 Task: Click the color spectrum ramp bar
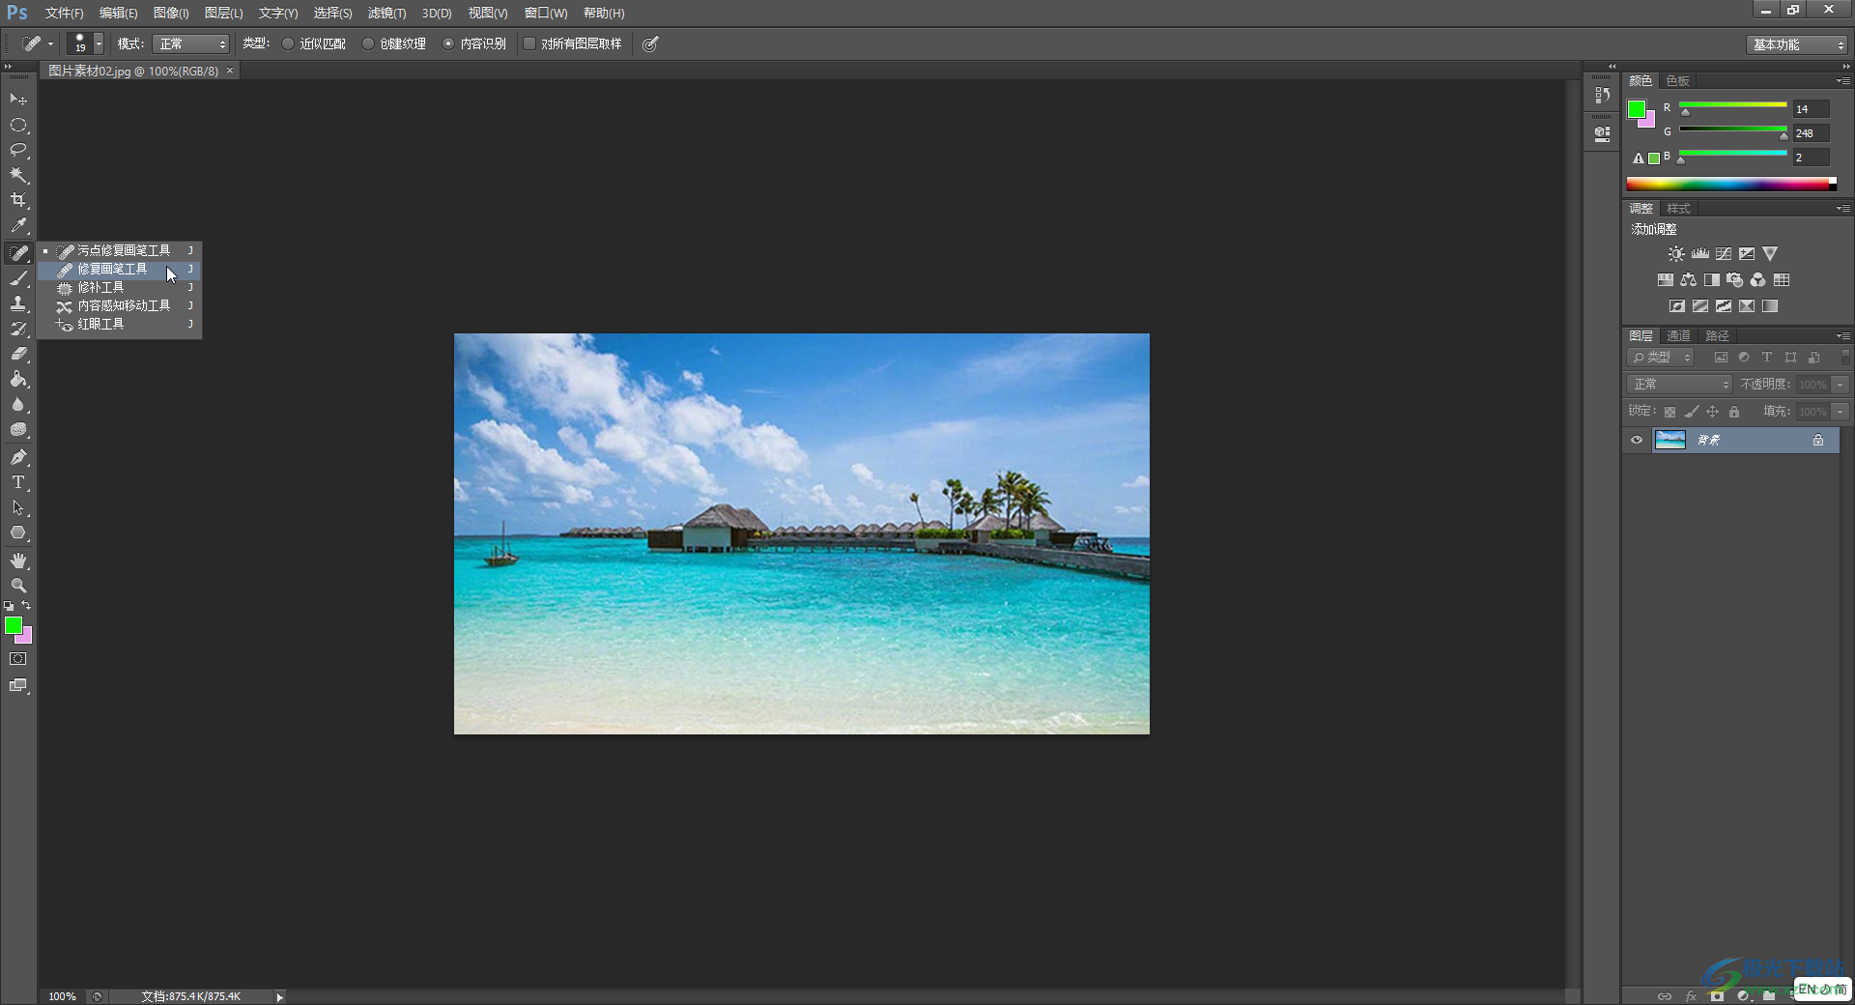point(1731,185)
